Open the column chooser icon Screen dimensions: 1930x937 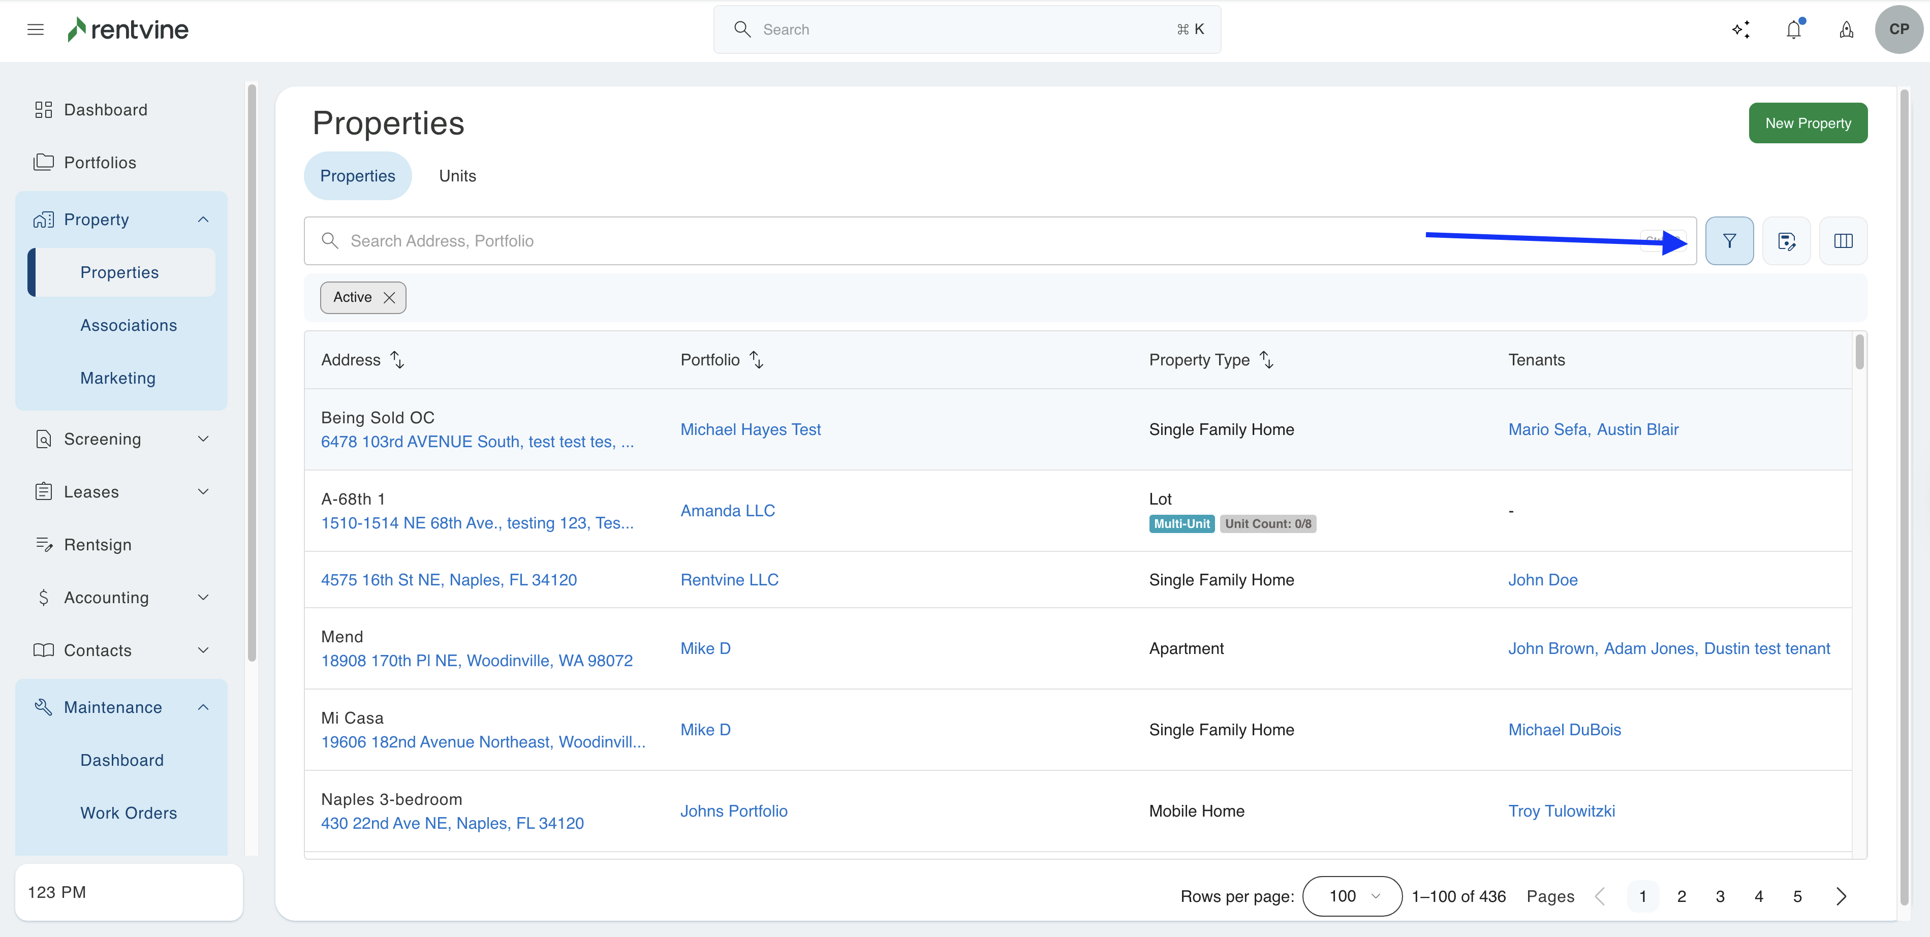(x=1842, y=240)
